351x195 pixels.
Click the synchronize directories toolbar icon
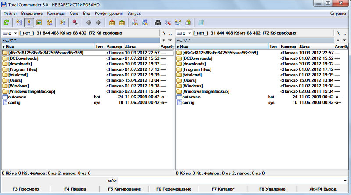[178, 22]
